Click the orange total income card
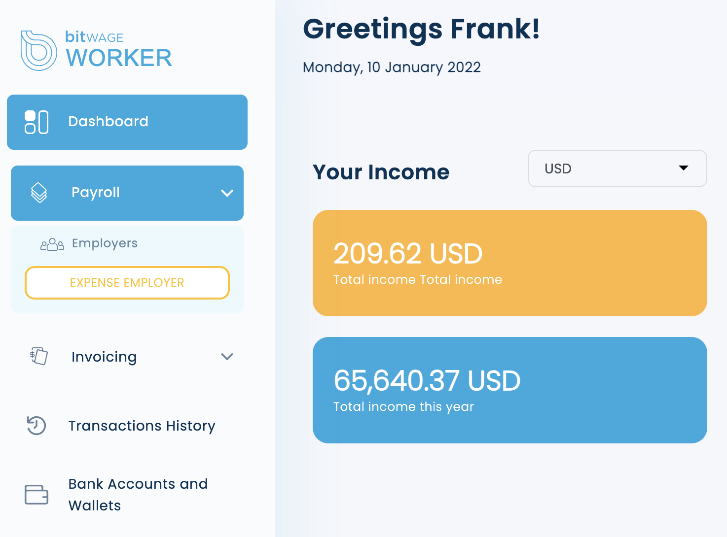727x537 pixels. 509,263
